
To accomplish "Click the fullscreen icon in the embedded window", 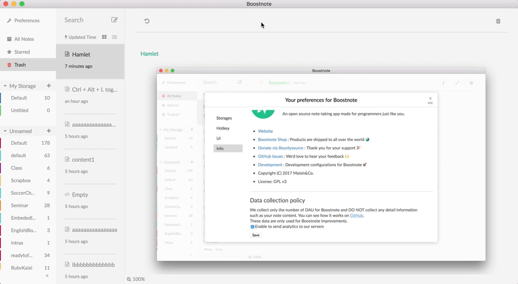I will [x=457, y=83].
